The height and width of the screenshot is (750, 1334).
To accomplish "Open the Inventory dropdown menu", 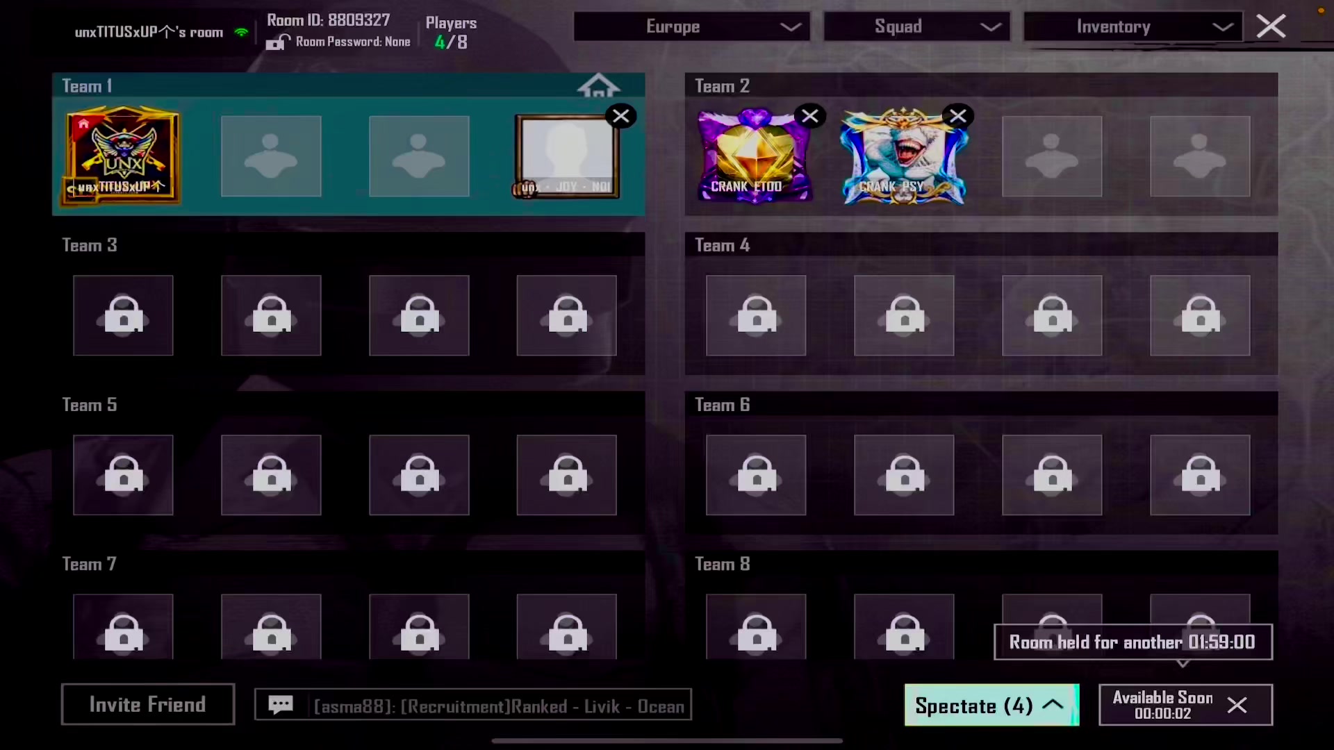I will 1133,26.
